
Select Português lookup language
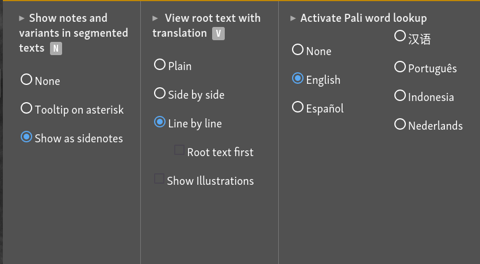tap(400, 67)
